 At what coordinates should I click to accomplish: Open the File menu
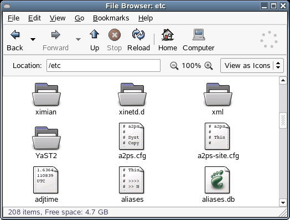pyautogui.click(x=13, y=18)
